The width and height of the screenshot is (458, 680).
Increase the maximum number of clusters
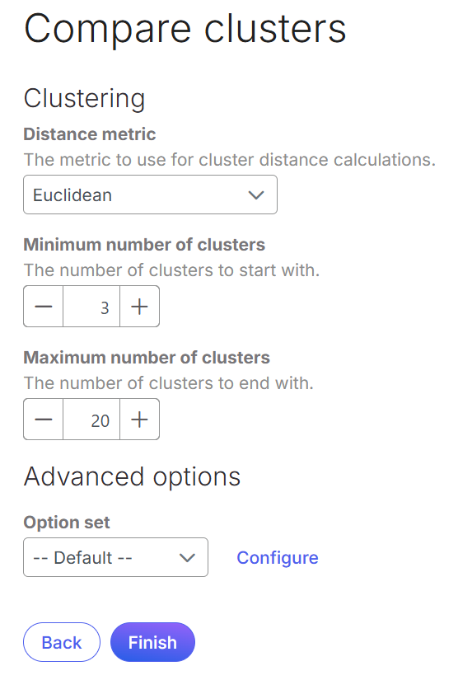coord(139,420)
